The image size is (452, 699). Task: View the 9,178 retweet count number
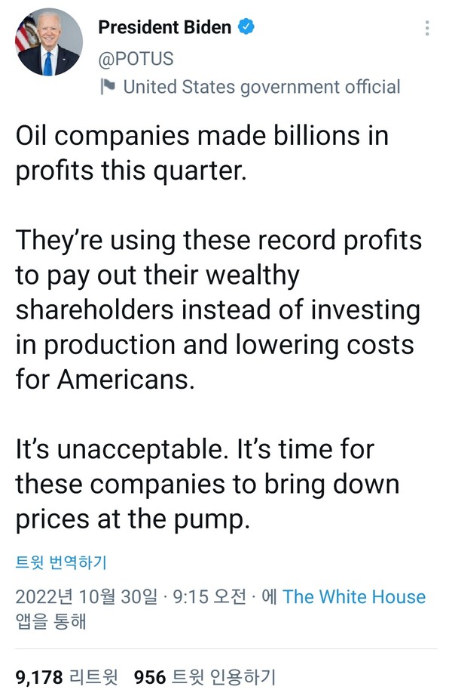pos(39,677)
